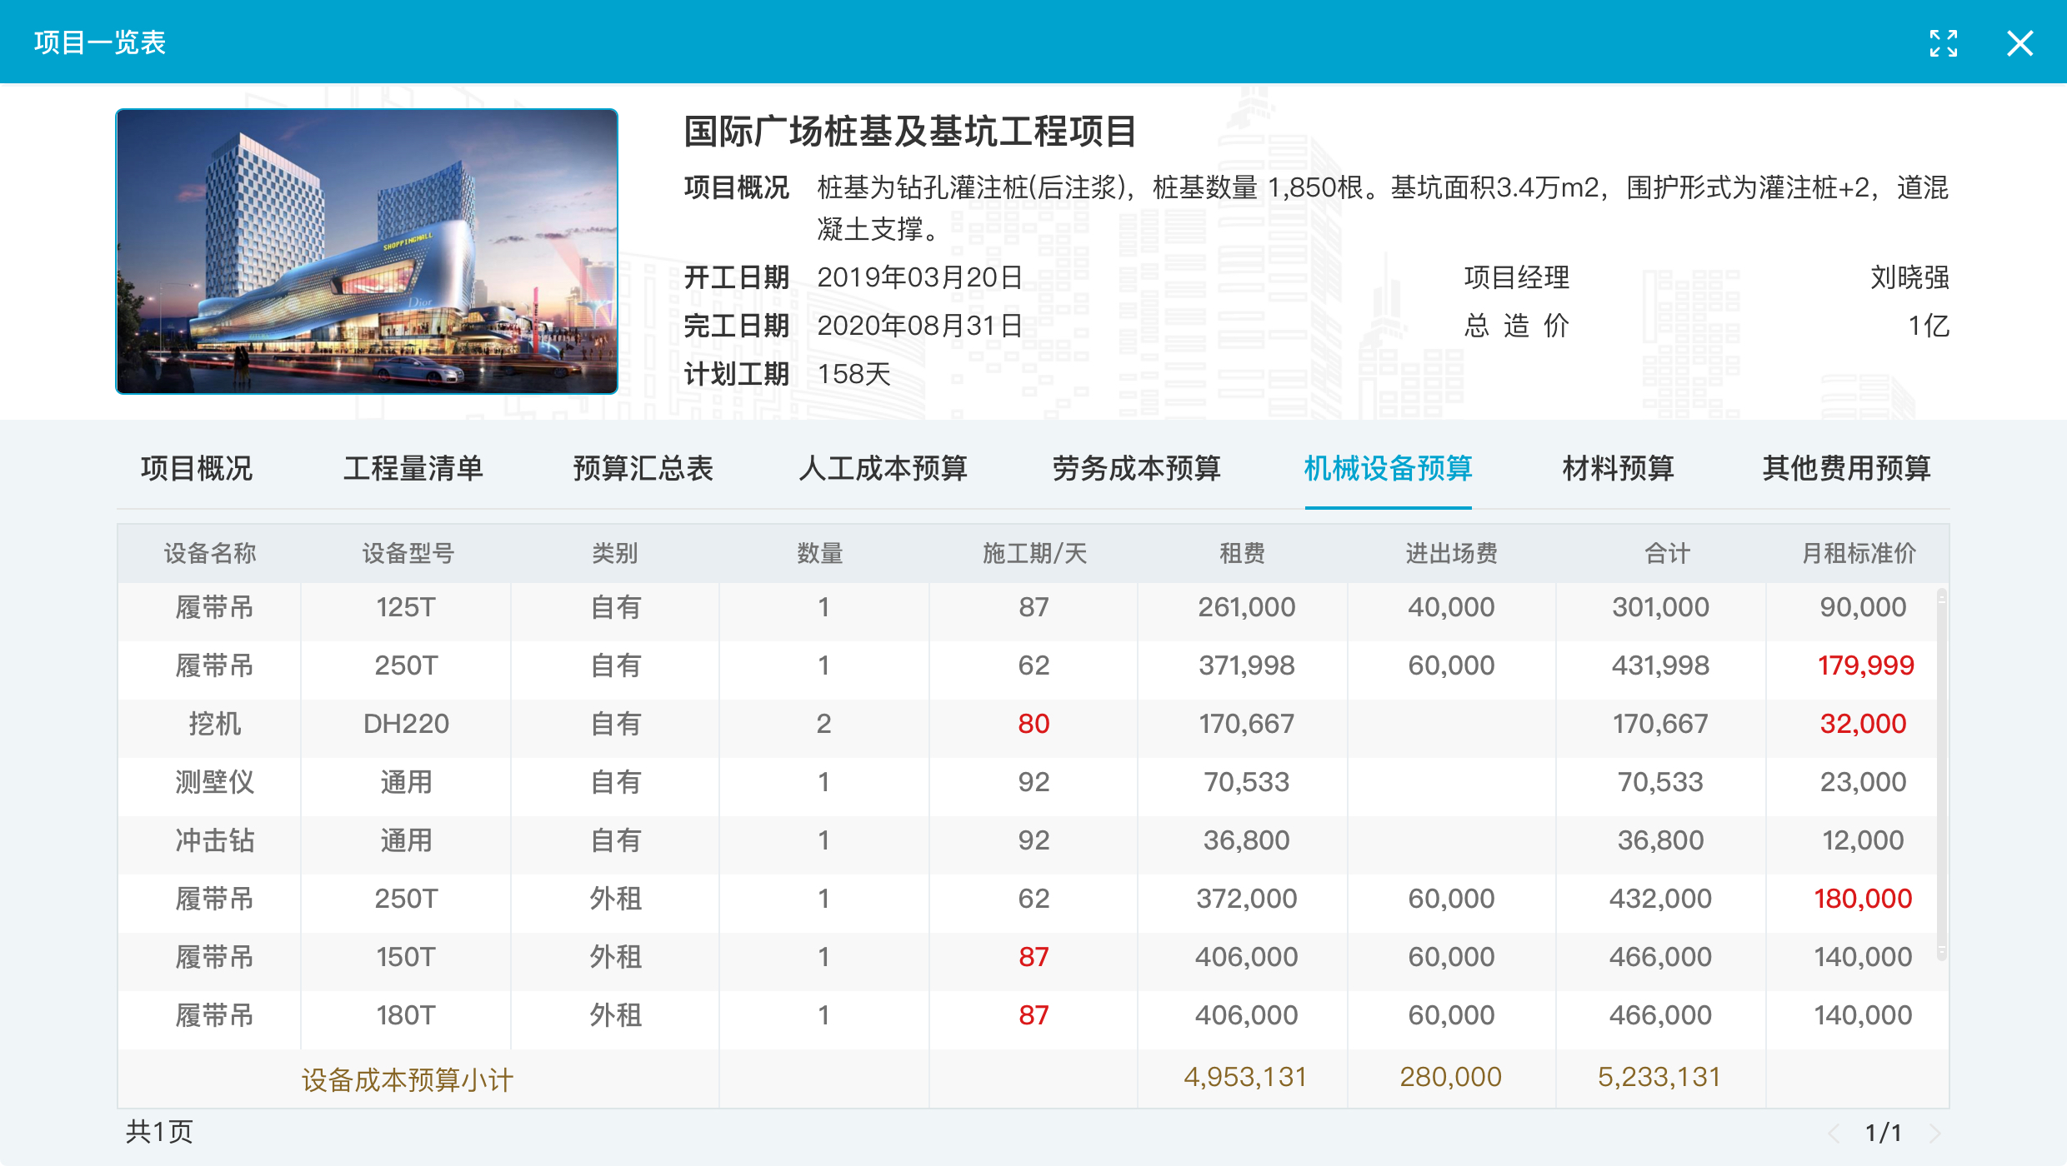Click subtotal rental 4,953,131

(x=1245, y=1077)
